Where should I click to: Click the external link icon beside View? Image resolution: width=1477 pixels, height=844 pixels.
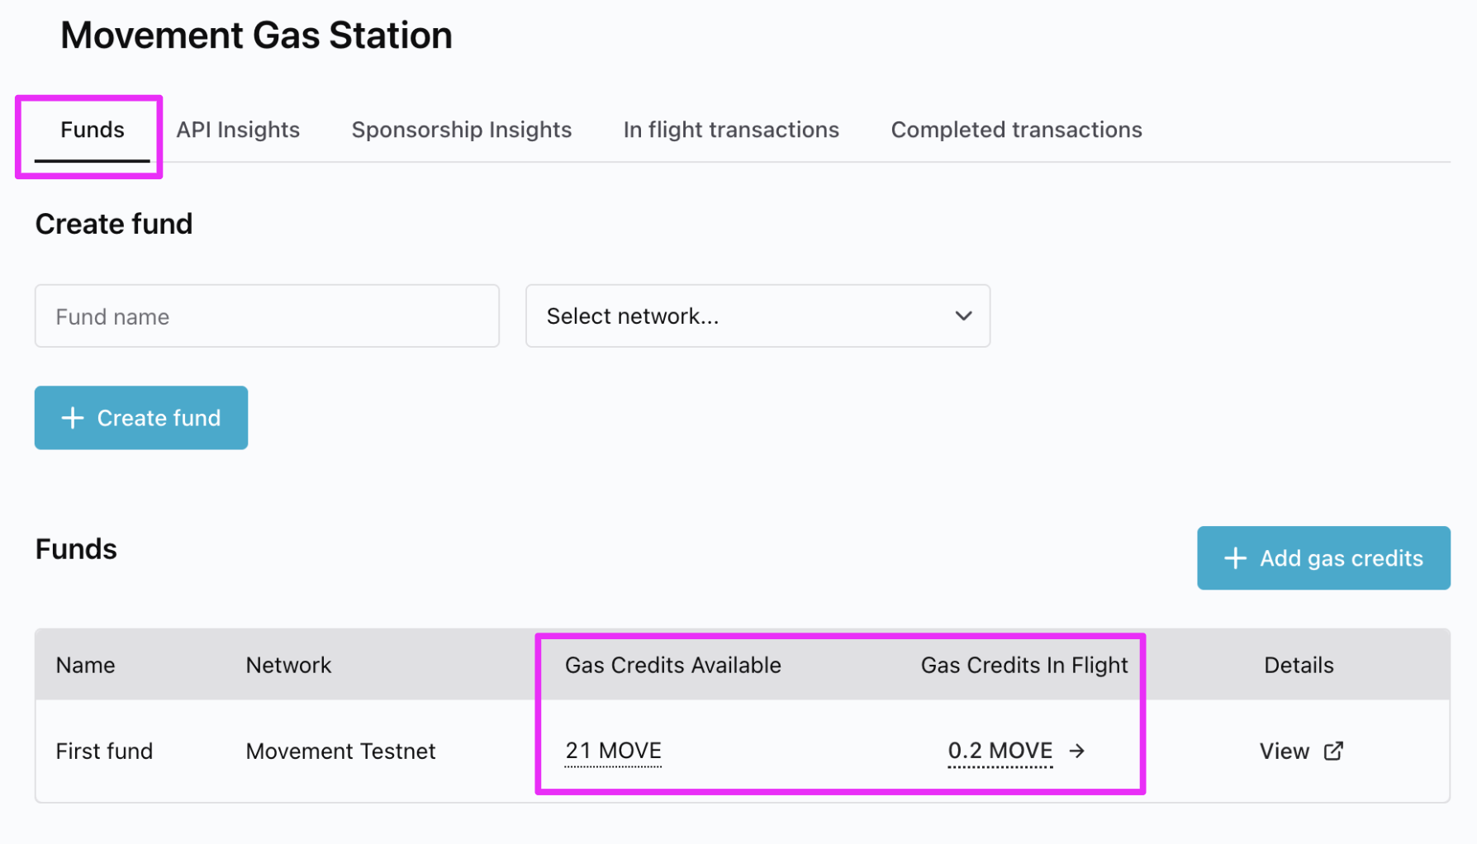1333,751
